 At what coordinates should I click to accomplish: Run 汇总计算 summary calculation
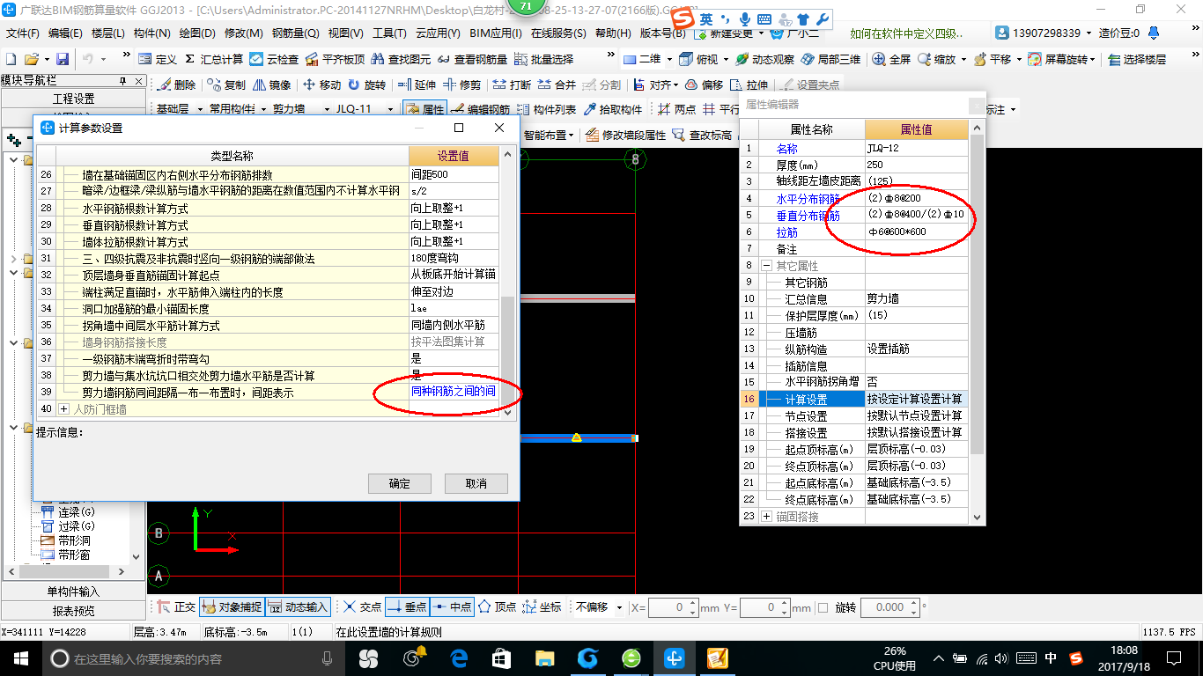(x=212, y=59)
